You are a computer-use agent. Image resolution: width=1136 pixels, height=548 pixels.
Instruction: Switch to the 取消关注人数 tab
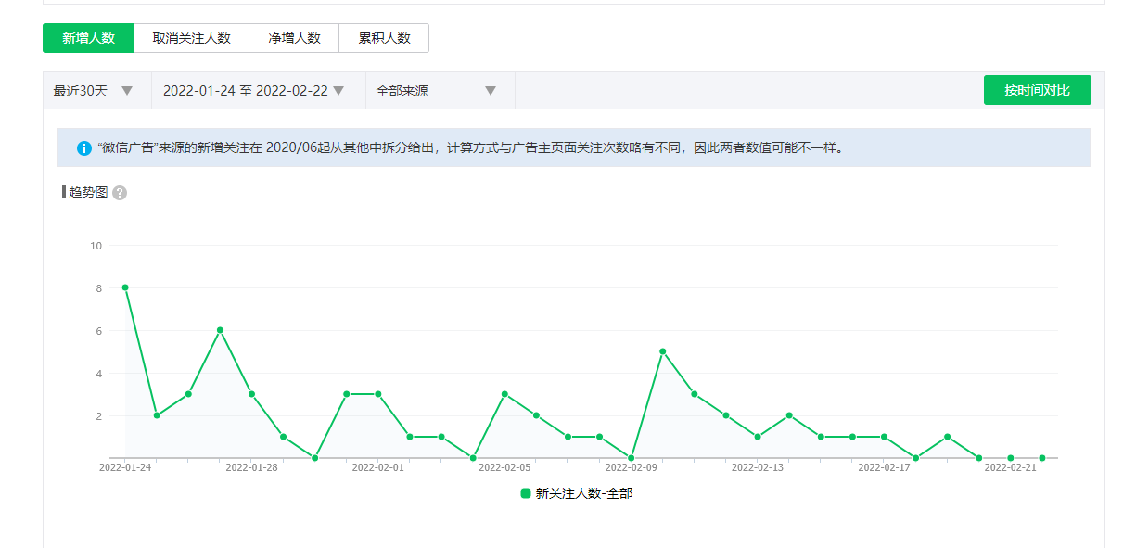click(x=191, y=38)
